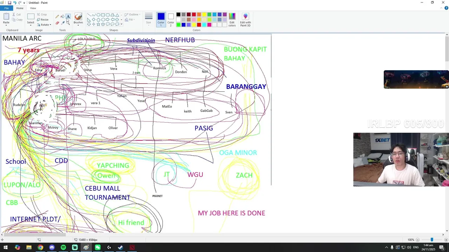This screenshot has height=252, width=449.
Task: Click the Paste clipboard icon
Action: pyautogui.click(x=6, y=16)
